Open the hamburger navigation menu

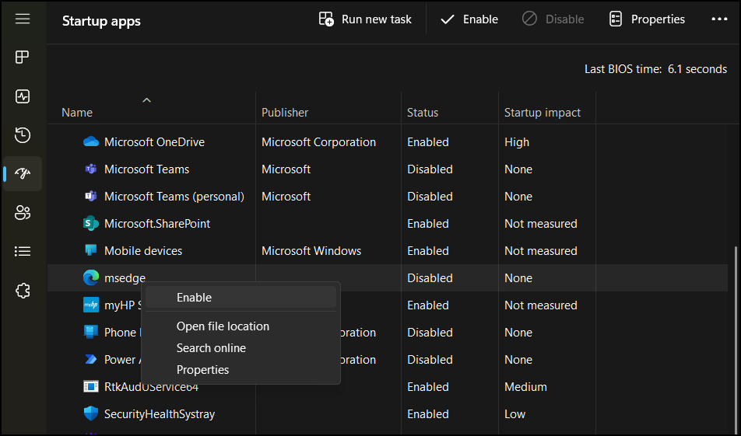click(x=23, y=19)
